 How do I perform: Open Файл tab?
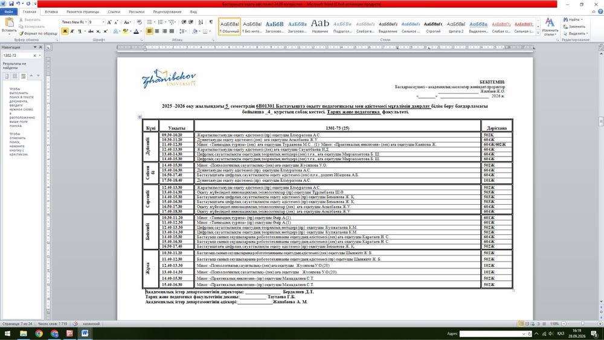click(x=8, y=12)
